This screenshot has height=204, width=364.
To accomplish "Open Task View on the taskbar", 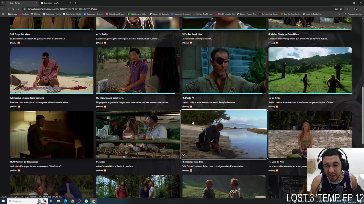I will (x=51, y=201).
